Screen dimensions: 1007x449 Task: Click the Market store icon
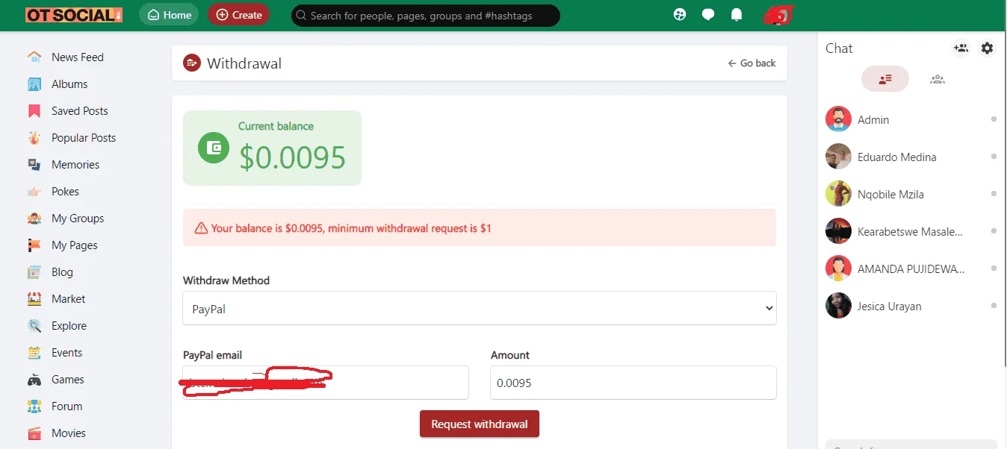coord(34,299)
